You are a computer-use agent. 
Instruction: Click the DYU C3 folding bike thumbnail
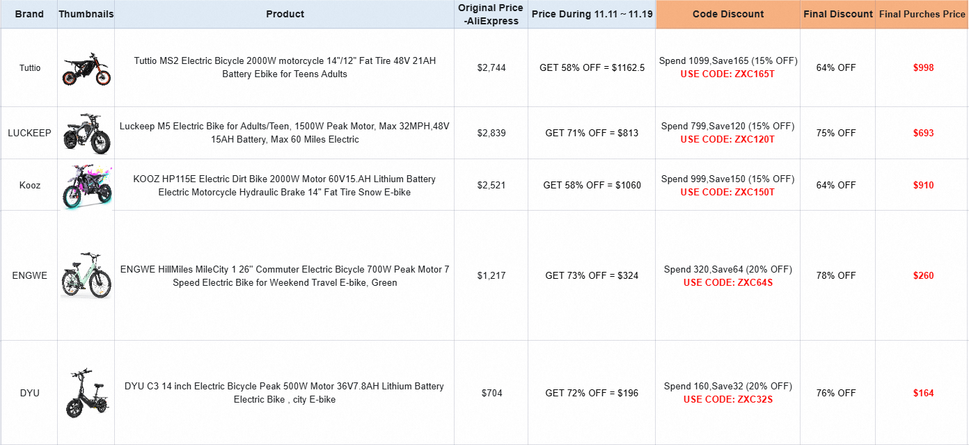(x=86, y=393)
